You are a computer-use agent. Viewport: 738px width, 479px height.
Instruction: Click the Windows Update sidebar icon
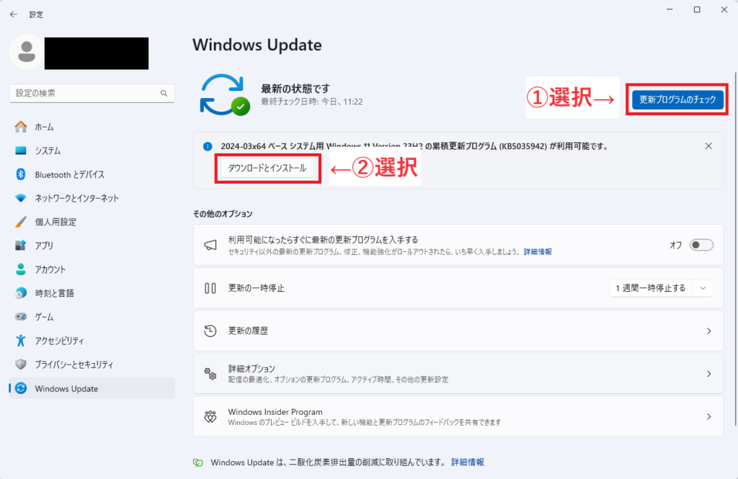(x=21, y=388)
